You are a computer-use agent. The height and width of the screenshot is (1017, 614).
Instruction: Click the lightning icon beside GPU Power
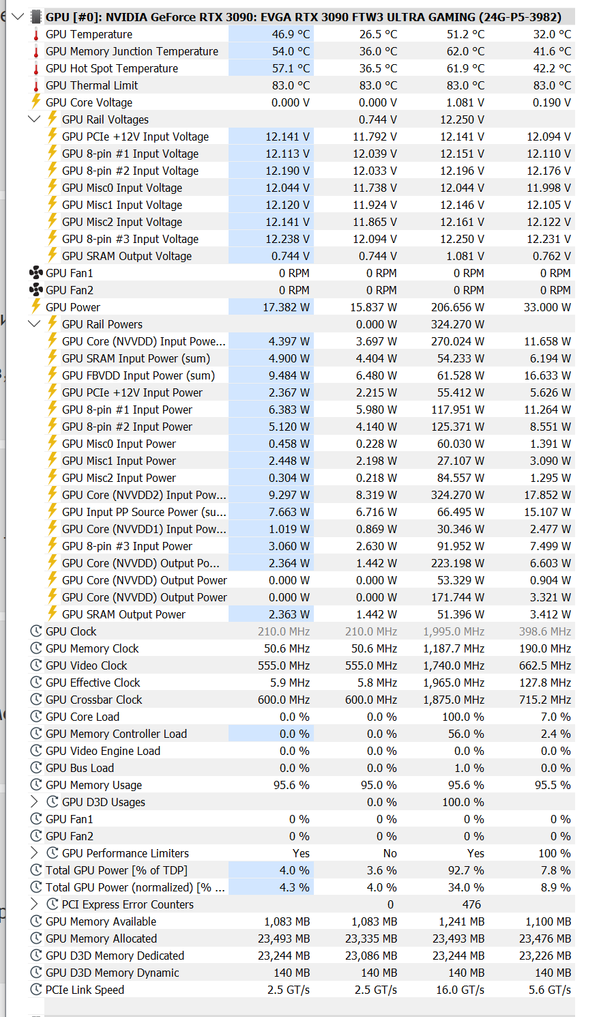[x=36, y=306]
